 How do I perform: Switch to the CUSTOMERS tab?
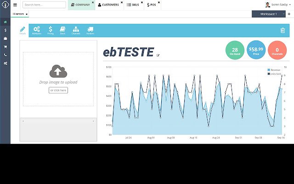click(x=108, y=5)
